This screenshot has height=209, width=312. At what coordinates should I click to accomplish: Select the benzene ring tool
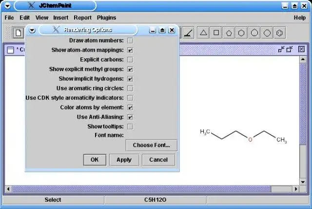pyautogui.click(x=279, y=33)
